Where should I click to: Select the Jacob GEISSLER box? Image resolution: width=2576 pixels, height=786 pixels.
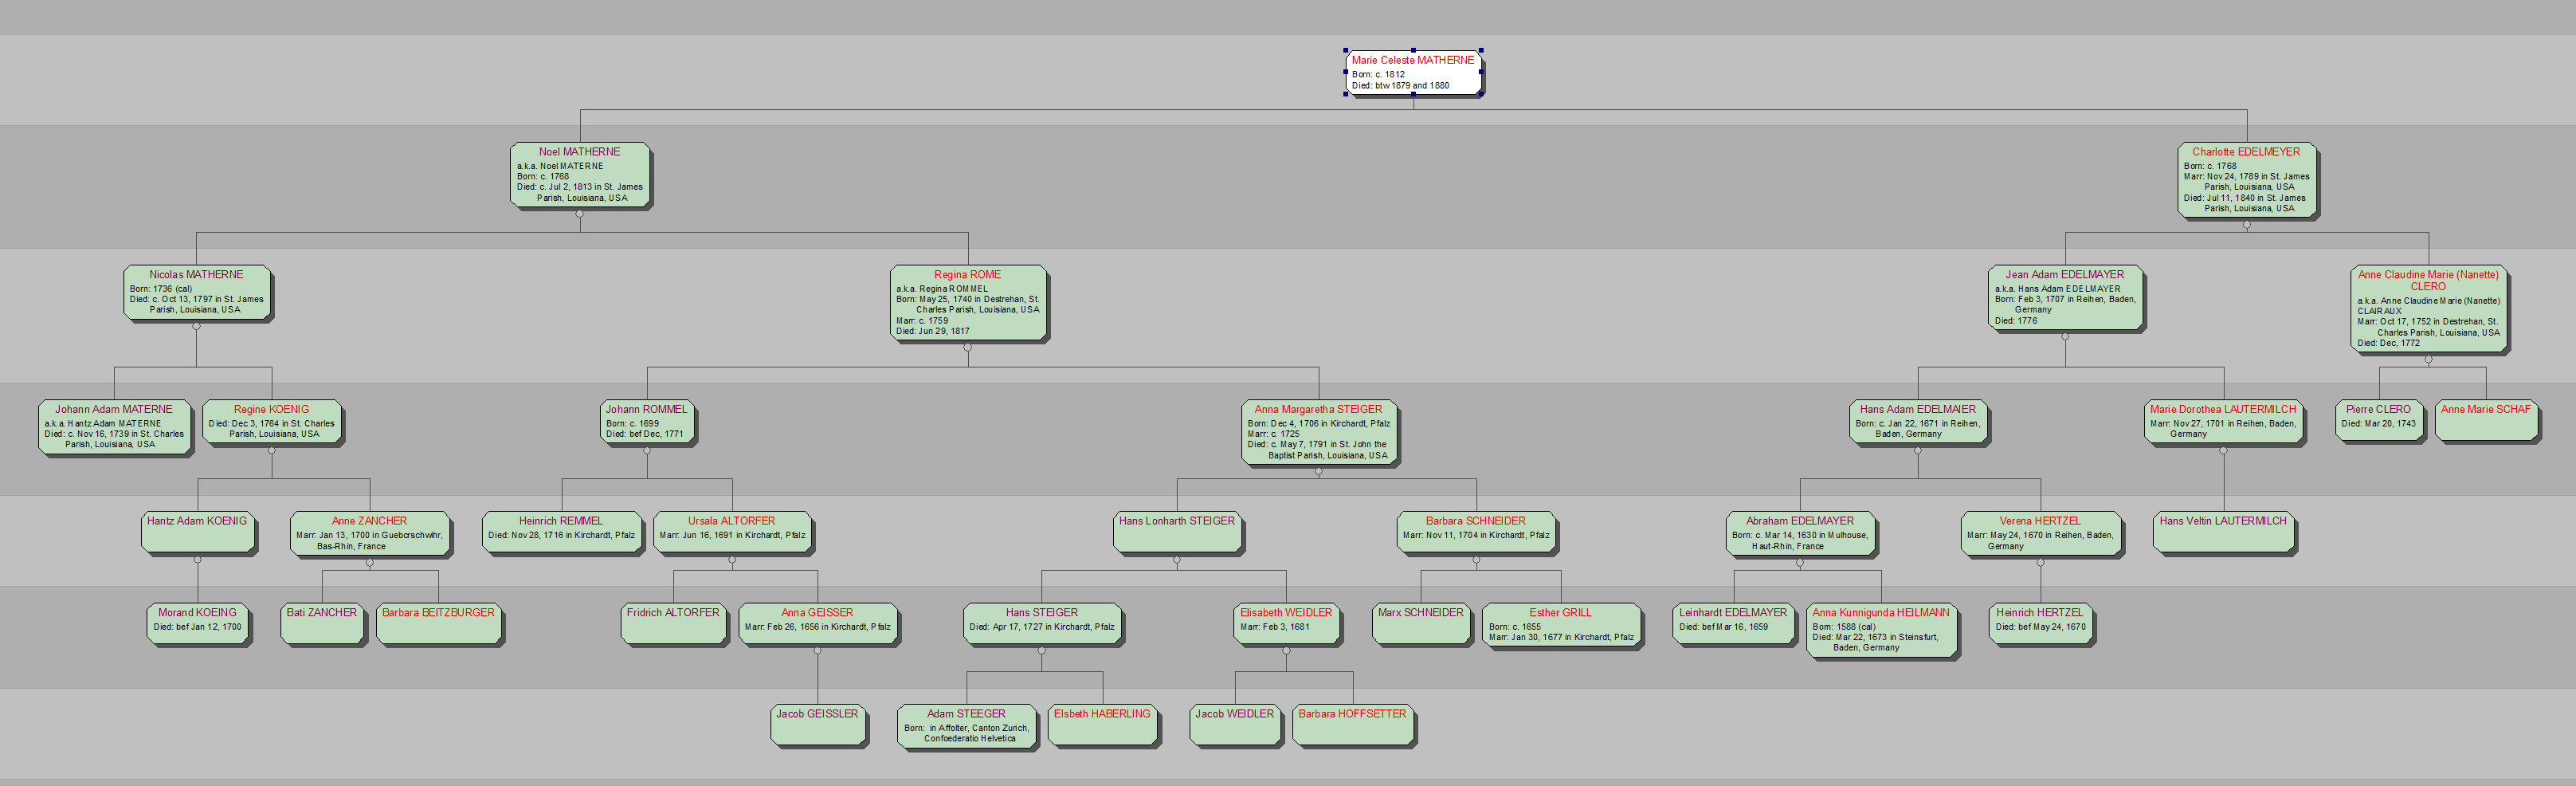click(x=817, y=725)
